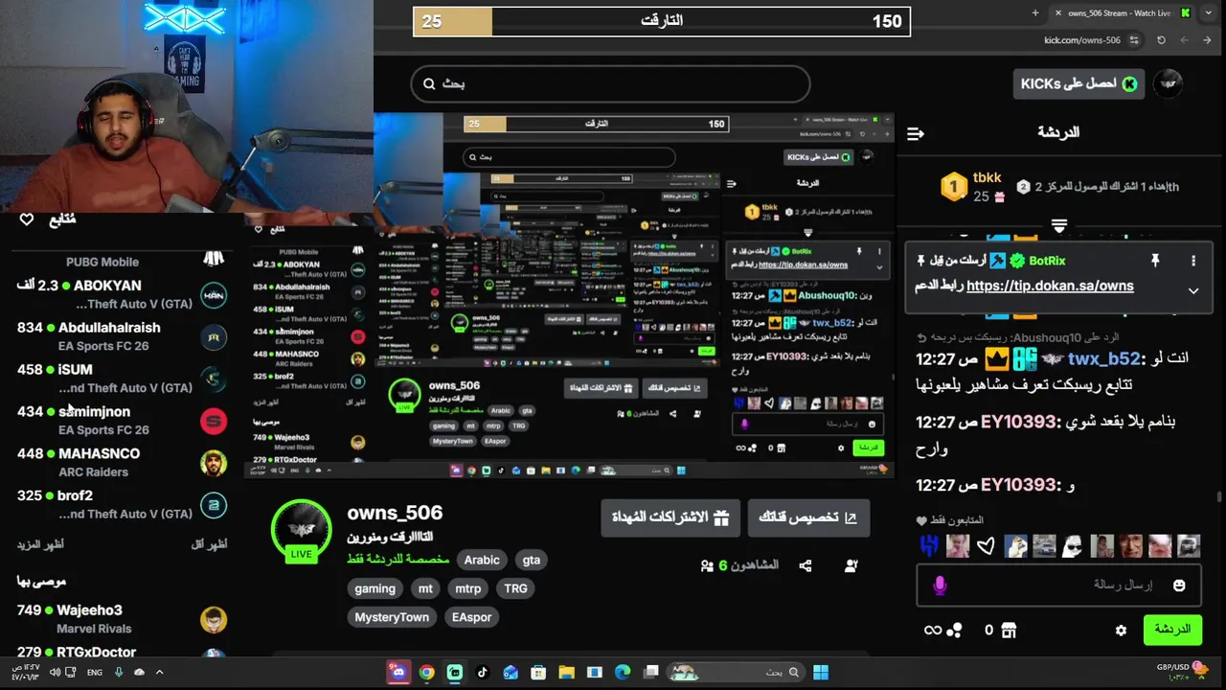Screen dimensions: 1226x690
Task: Open the tip.dokan.sa/owns support link
Action: [1050, 286]
